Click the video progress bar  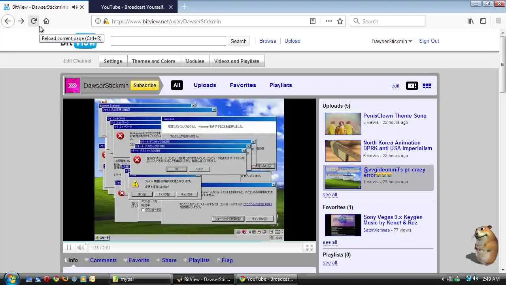(x=189, y=241)
